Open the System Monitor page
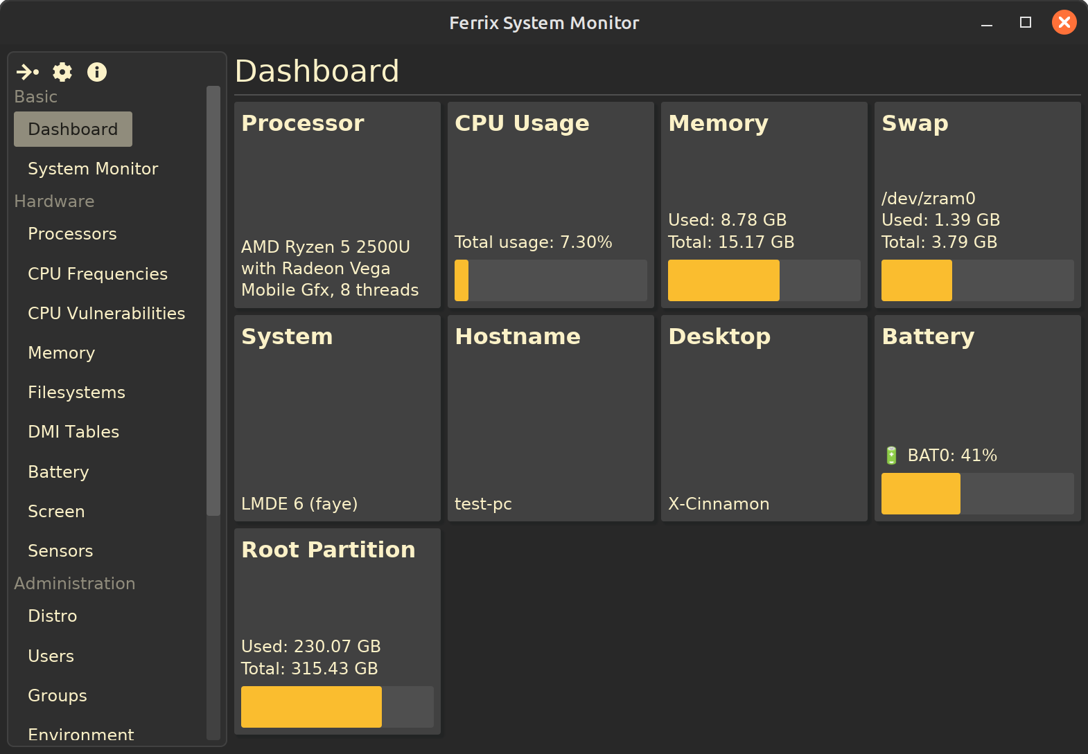Viewport: 1088px width, 754px height. [x=93, y=169]
